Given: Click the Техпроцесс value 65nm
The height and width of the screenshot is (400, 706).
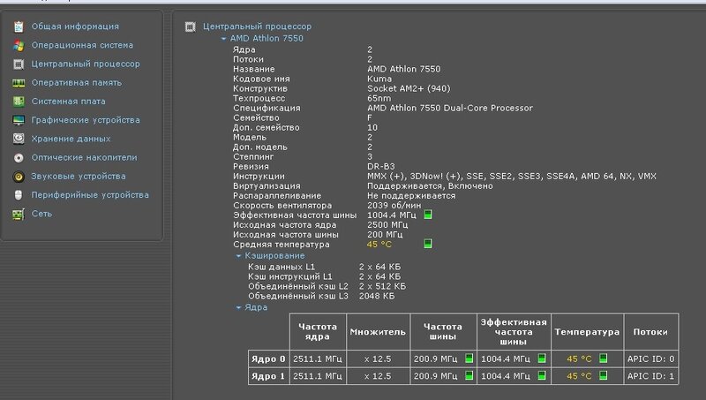Looking at the screenshot, I should 379,98.
